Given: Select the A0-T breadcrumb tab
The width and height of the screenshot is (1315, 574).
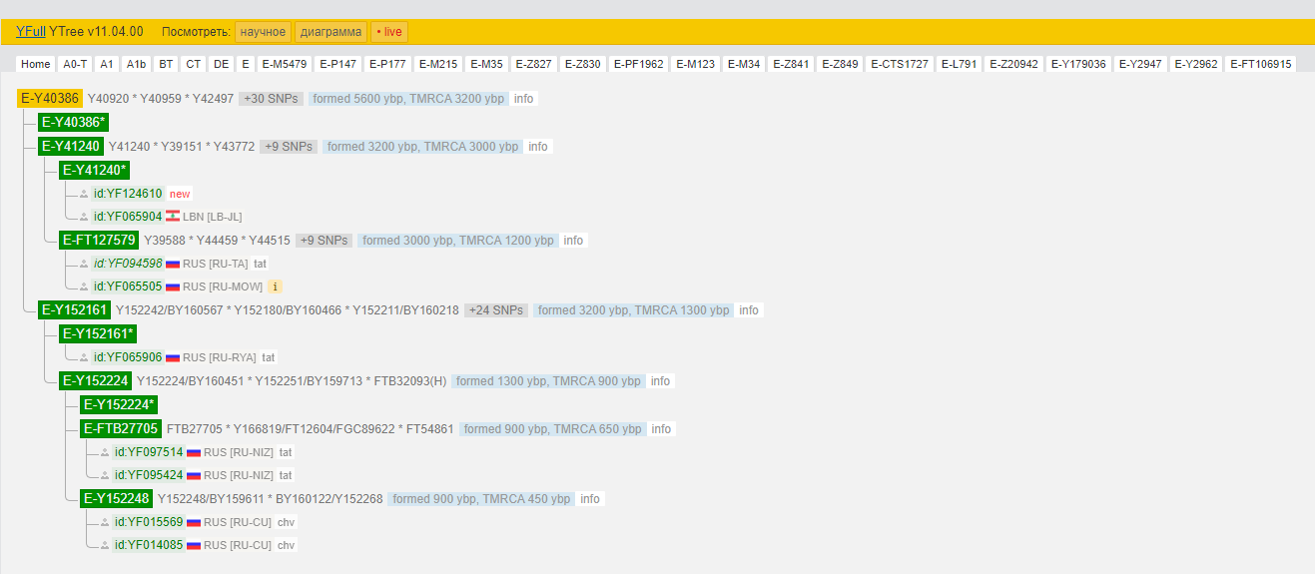Looking at the screenshot, I should (x=75, y=64).
